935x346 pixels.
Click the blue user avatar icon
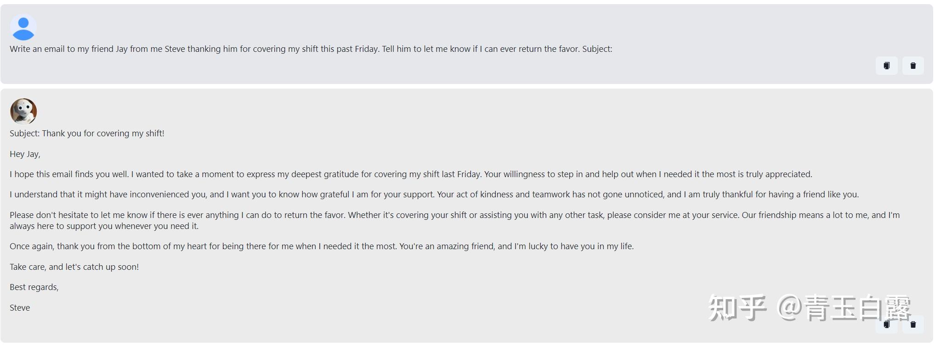pos(23,27)
